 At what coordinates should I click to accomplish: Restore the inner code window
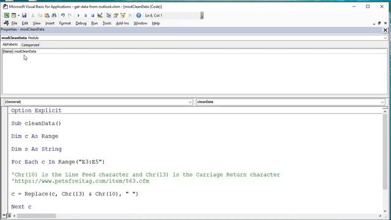379,23
